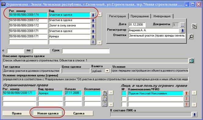The image size is (203, 120).
Task: Click the с date field
Action: 16,51
